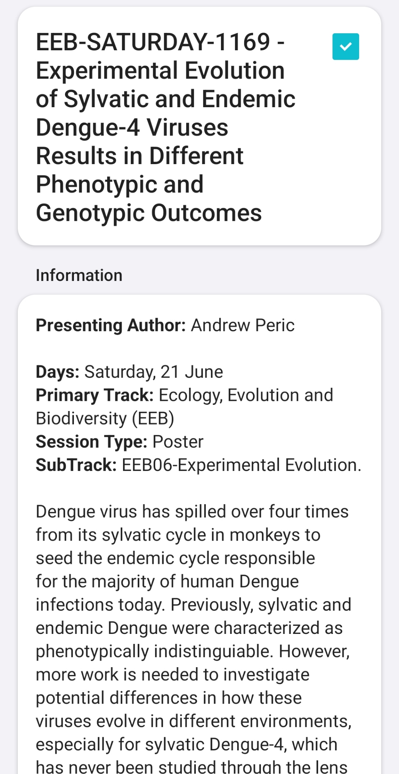Tap the abstract's first line about Dengue virus

192,512
